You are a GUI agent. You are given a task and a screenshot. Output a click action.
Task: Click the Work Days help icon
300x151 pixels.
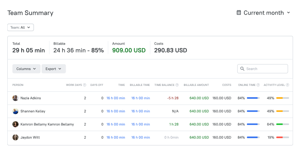click(85, 85)
